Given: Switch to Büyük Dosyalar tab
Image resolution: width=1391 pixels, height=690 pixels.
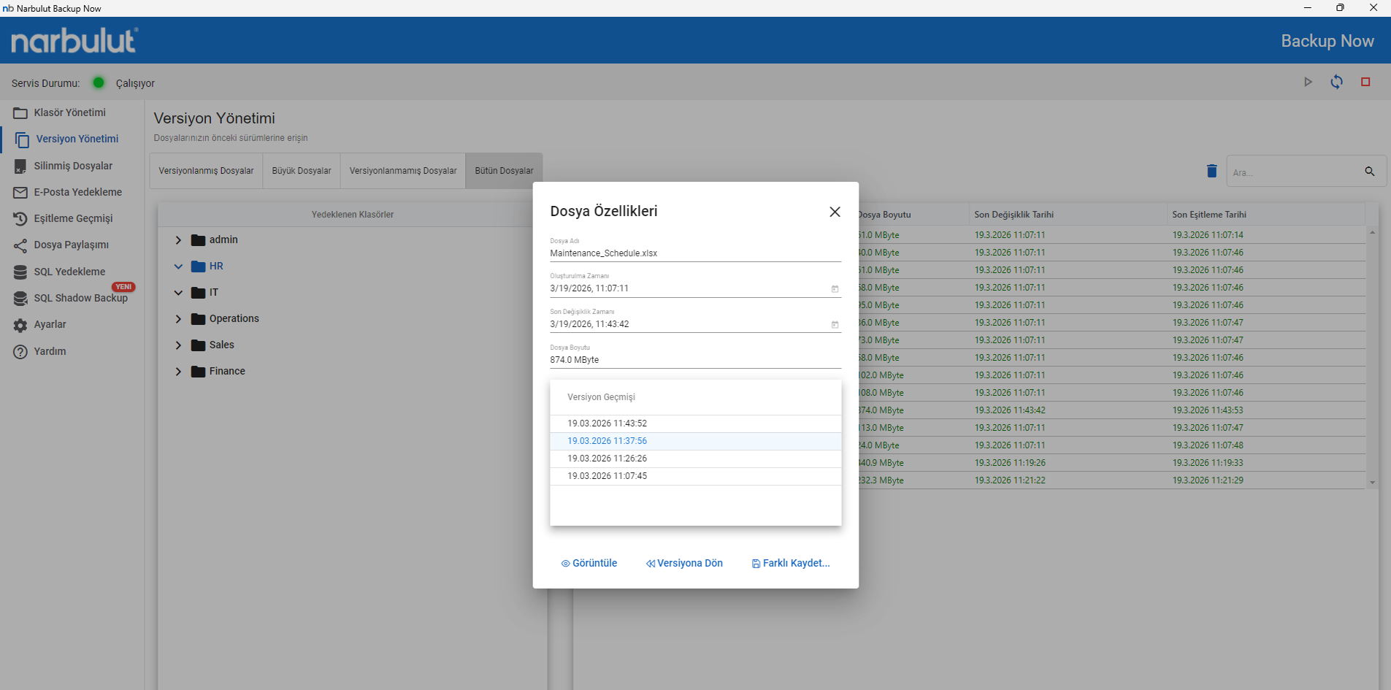Looking at the screenshot, I should (301, 171).
